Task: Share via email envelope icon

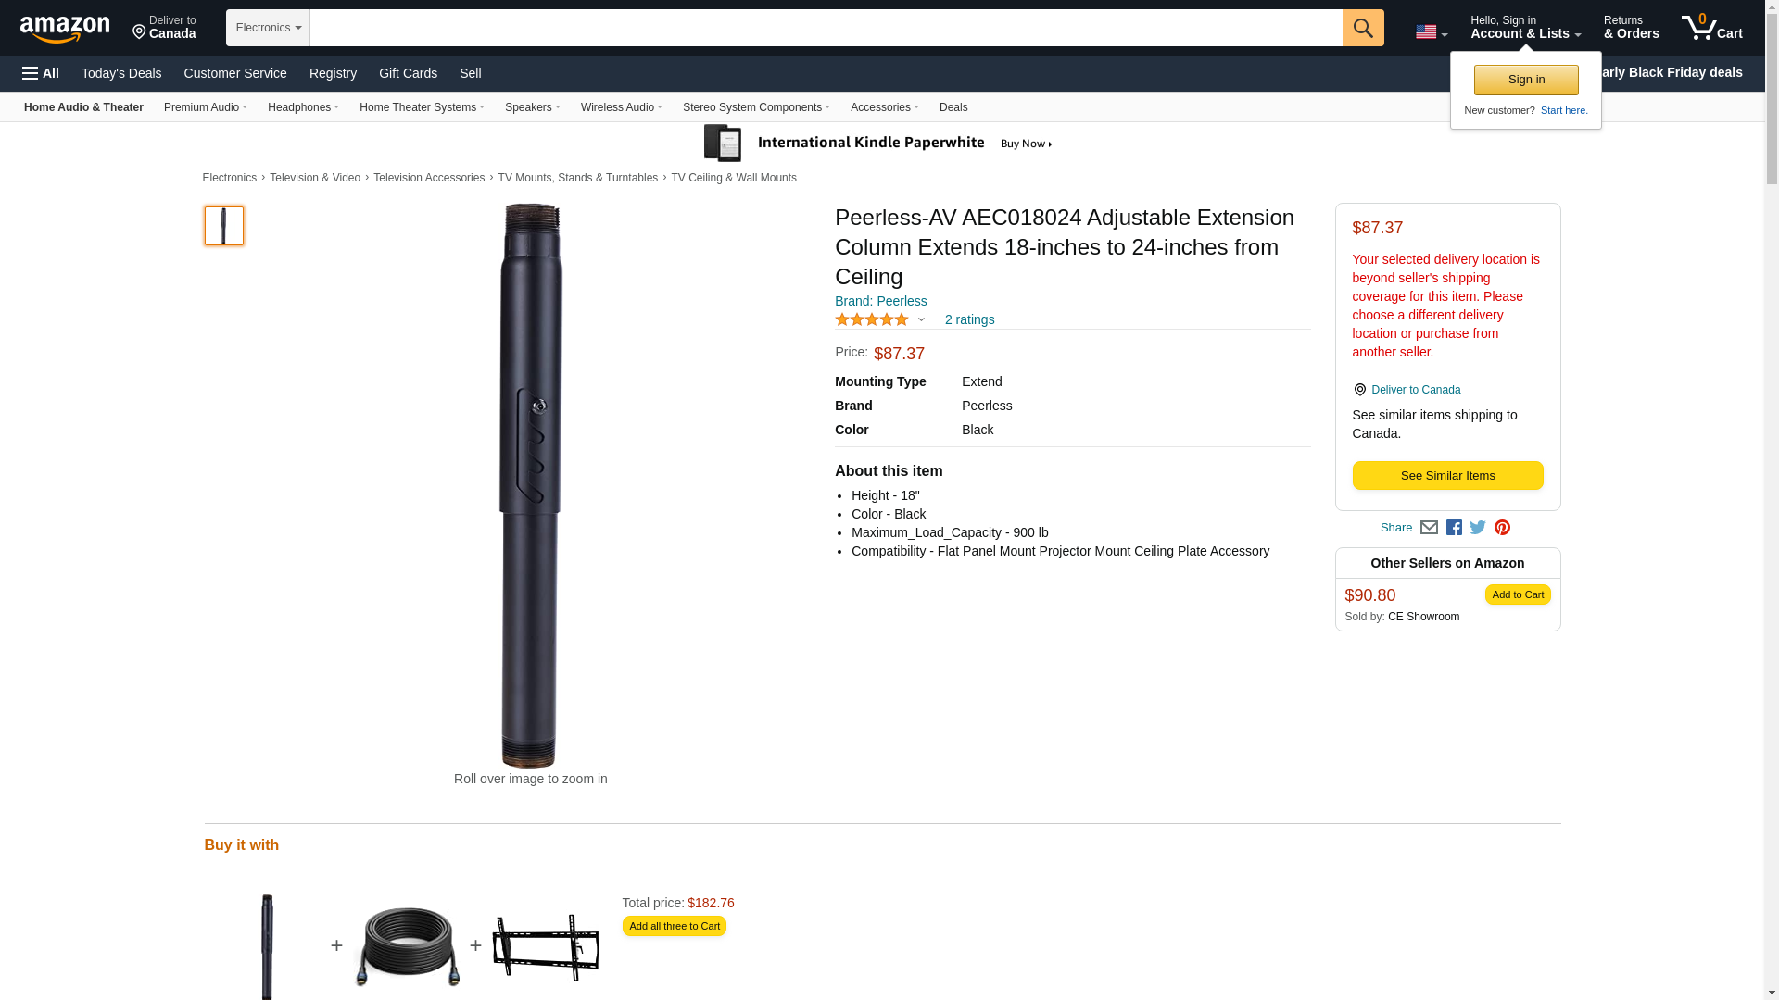Action: point(1429,528)
